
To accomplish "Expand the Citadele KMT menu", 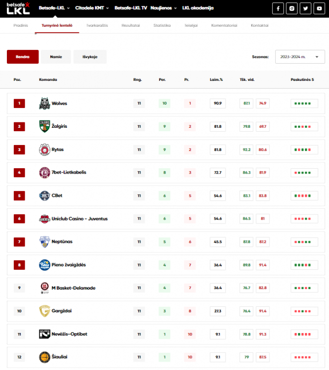I will tap(92, 8).
